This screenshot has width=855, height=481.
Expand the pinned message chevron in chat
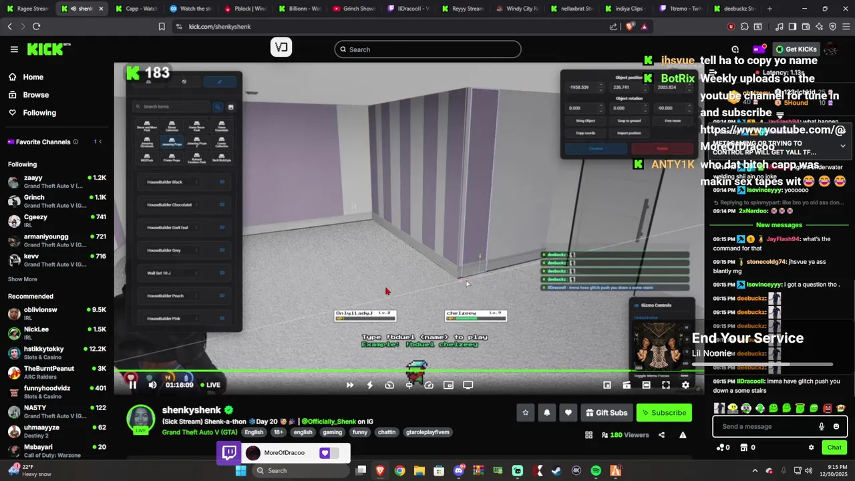[843, 146]
